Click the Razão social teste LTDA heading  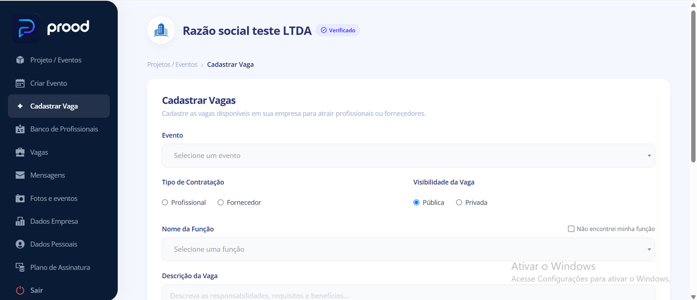coord(247,30)
